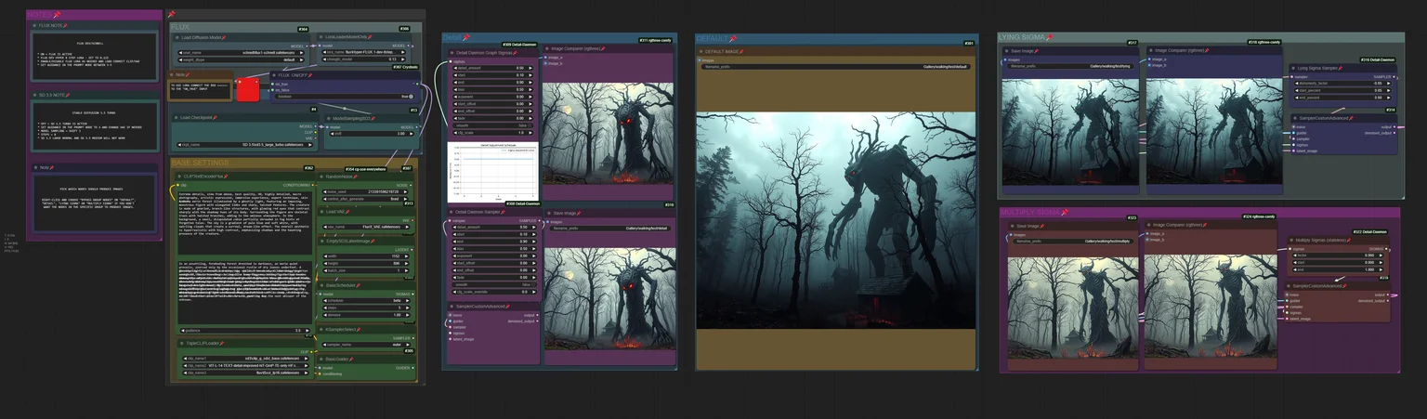Adjust factor value in Multiply Sigmas node
Screen dimensions: 1427x419
click(1338, 254)
